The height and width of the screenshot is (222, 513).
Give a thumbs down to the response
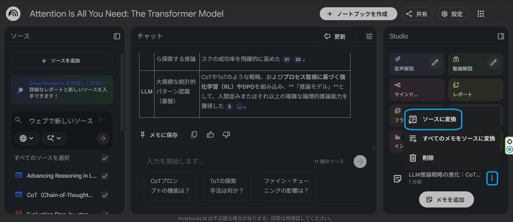pyautogui.click(x=226, y=135)
